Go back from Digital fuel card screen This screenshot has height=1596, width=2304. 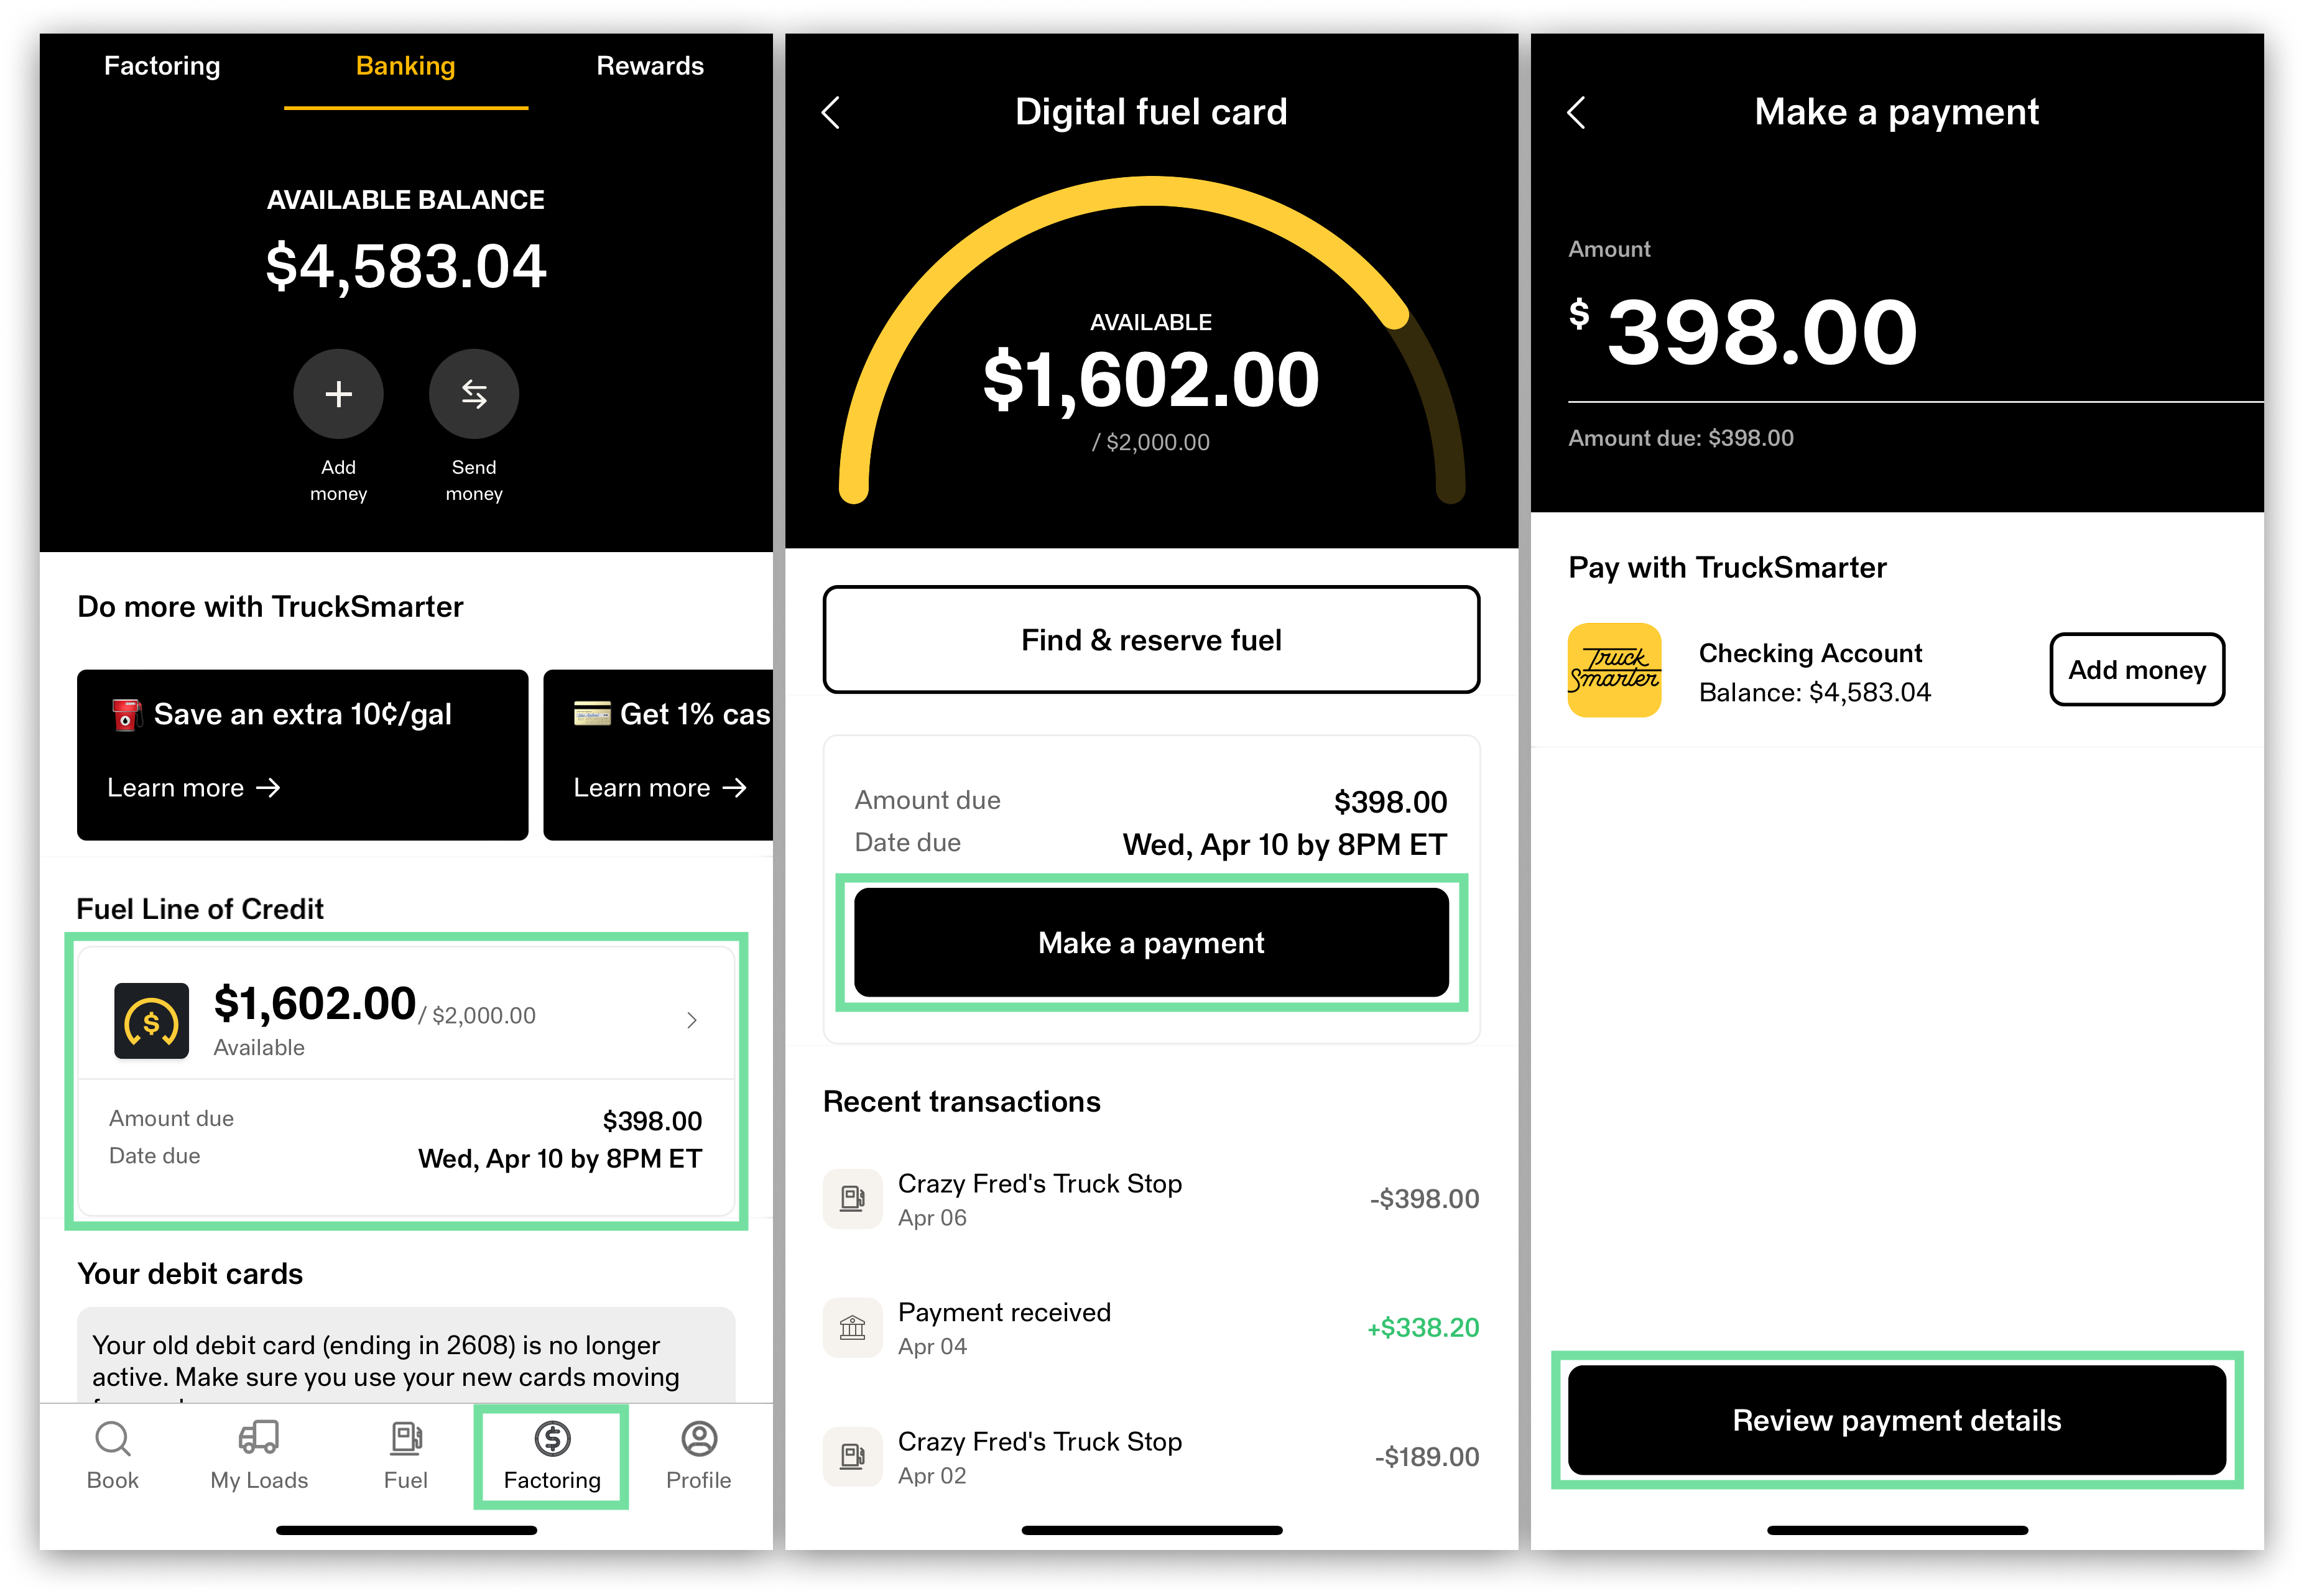pos(831,112)
